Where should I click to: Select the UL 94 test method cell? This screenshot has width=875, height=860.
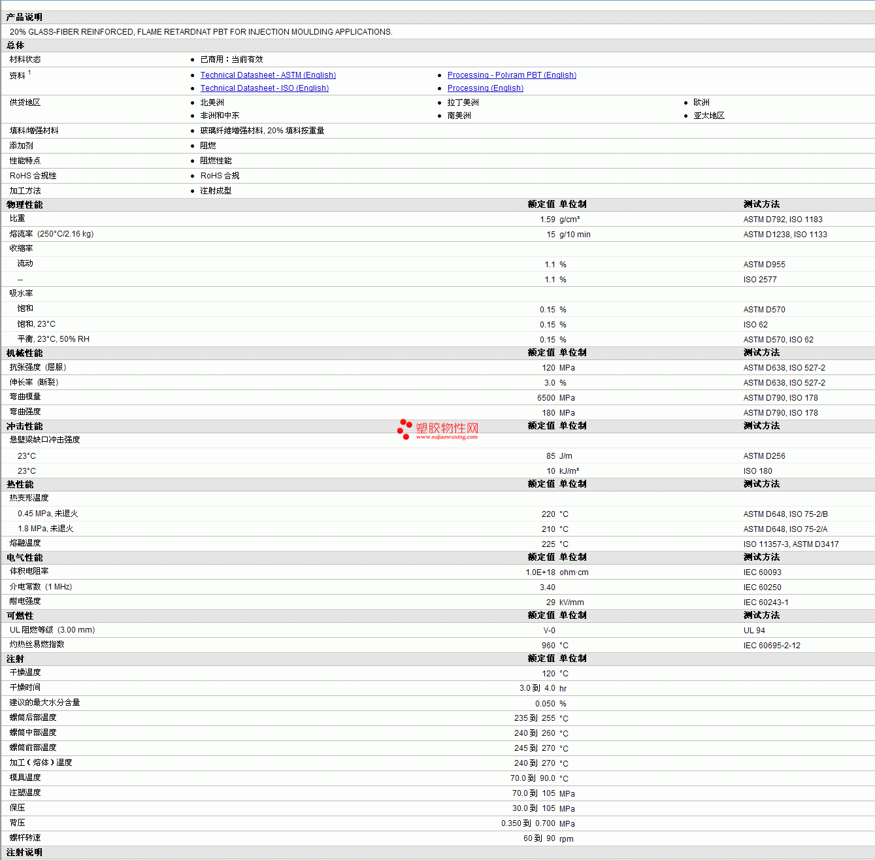click(x=754, y=631)
